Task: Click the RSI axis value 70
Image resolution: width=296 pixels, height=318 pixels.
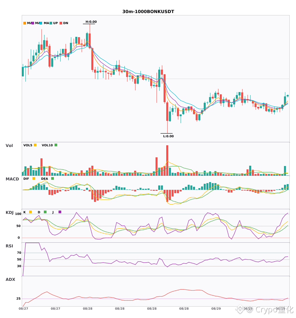Action: pyautogui.click(x=19, y=253)
